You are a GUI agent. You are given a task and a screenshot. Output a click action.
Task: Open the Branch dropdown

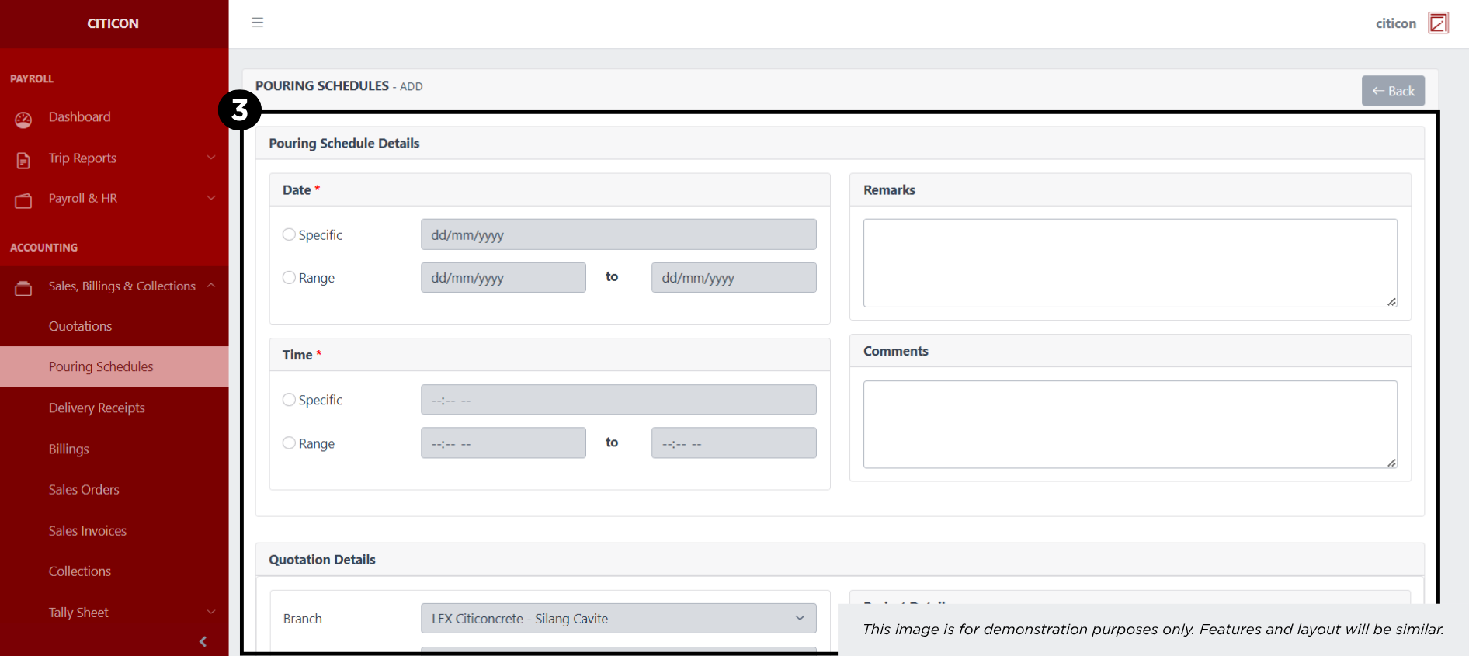(618, 619)
